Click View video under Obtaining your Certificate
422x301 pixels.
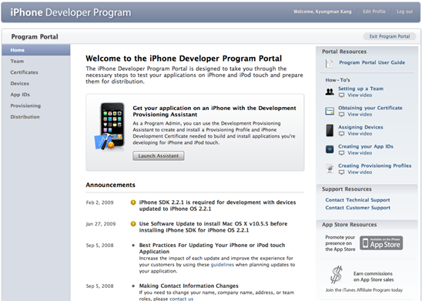tap(360, 115)
